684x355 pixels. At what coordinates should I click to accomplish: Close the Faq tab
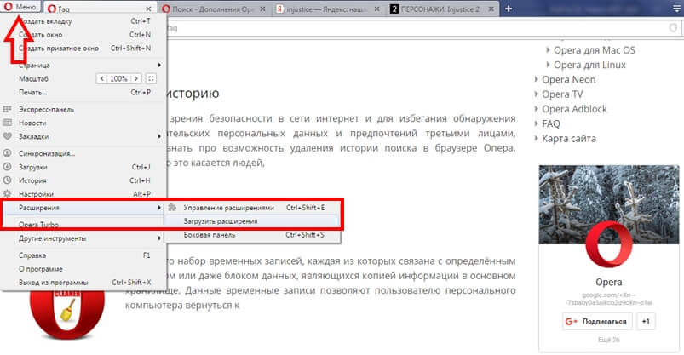[x=148, y=9]
